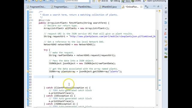Click line number 44 in the gutter
Image resolution: width=192 pixels, height=108 pixels.
(30, 77)
